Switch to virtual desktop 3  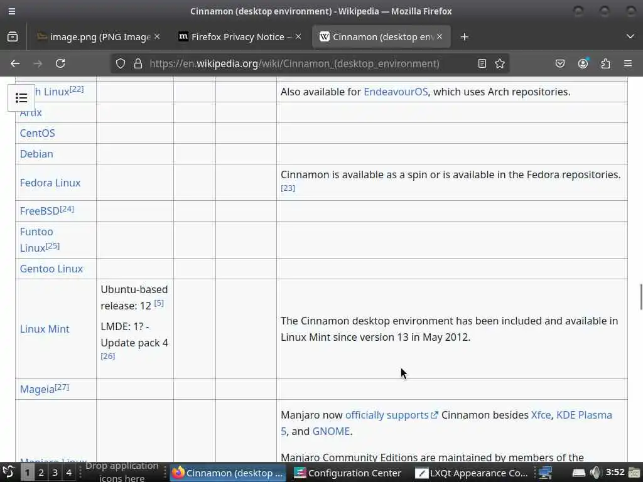(x=55, y=473)
